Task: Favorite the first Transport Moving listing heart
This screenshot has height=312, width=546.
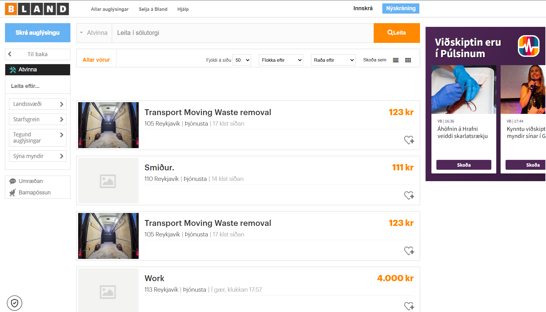Action: (409, 140)
